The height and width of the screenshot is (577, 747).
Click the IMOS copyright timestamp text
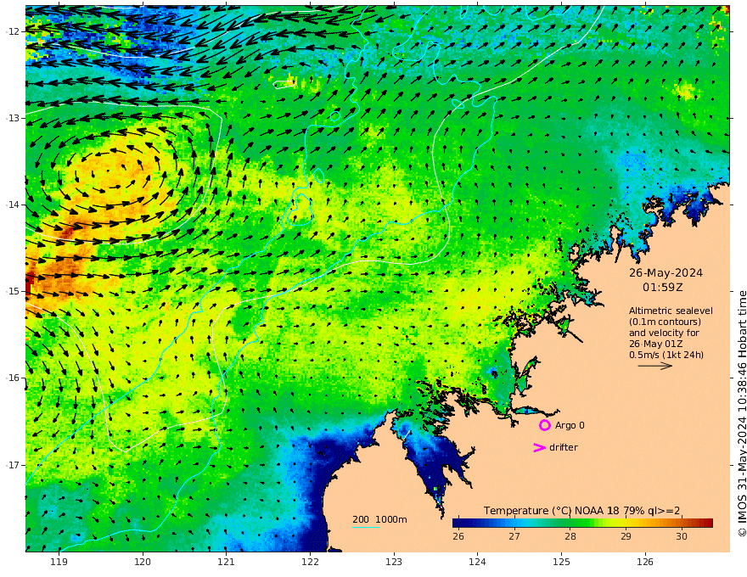pos(741,414)
